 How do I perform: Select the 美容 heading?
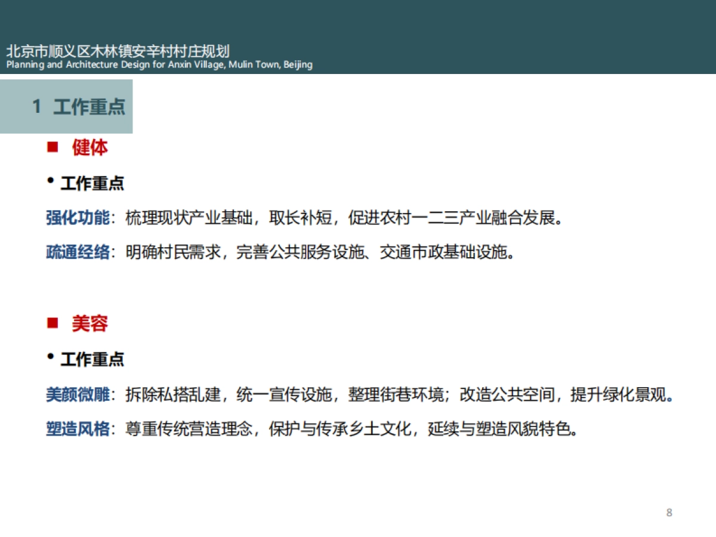tap(89, 324)
